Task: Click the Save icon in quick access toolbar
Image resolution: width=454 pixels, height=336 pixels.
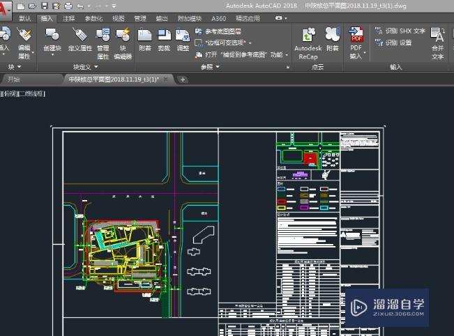Action: click(x=45, y=6)
